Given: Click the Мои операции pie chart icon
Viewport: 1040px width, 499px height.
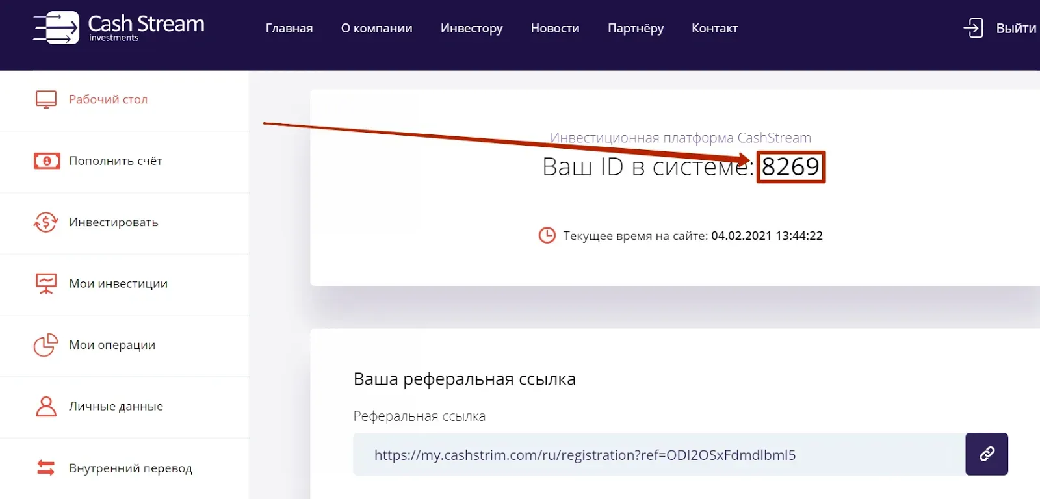Looking at the screenshot, I should click(x=46, y=345).
